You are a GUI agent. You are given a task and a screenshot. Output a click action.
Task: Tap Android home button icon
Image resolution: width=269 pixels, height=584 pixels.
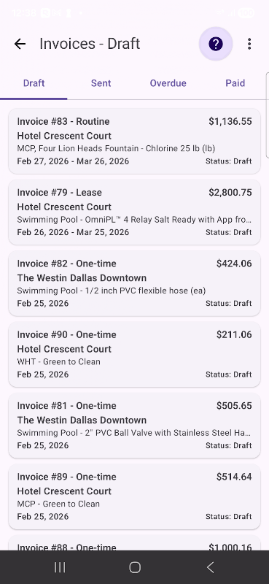point(135,567)
